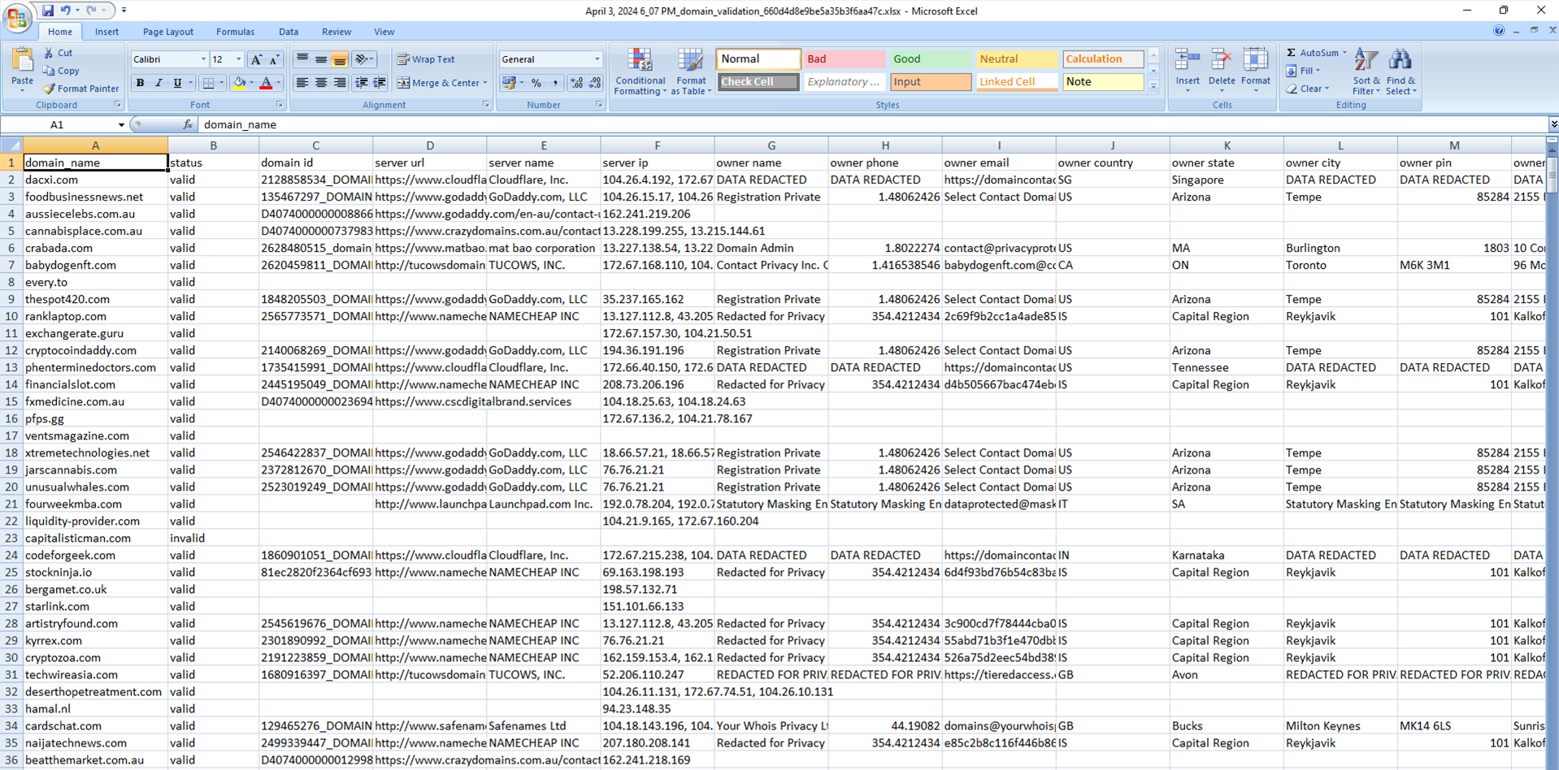Apply comma style number format
The width and height of the screenshot is (1559, 770).
point(555,83)
